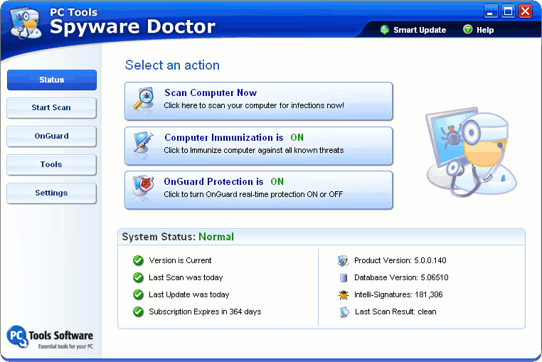Toggle Computer Immunization ON status
Screen dimensions: 542x362
coord(297,138)
